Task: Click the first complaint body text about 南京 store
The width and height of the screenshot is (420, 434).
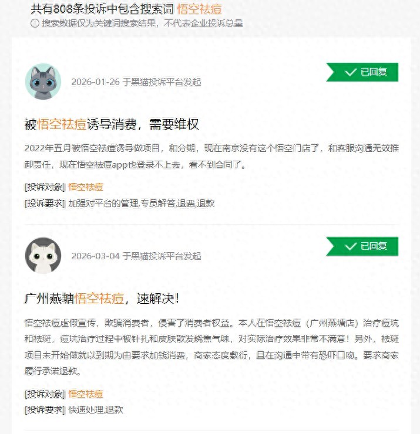Action: point(211,157)
